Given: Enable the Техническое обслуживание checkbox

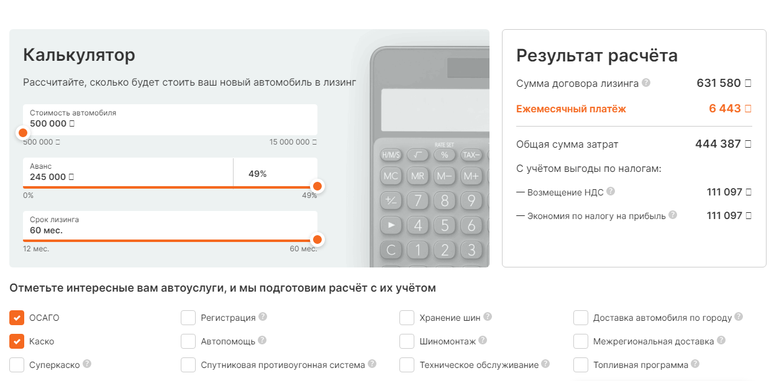Looking at the screenshot, I should (407, 365).
